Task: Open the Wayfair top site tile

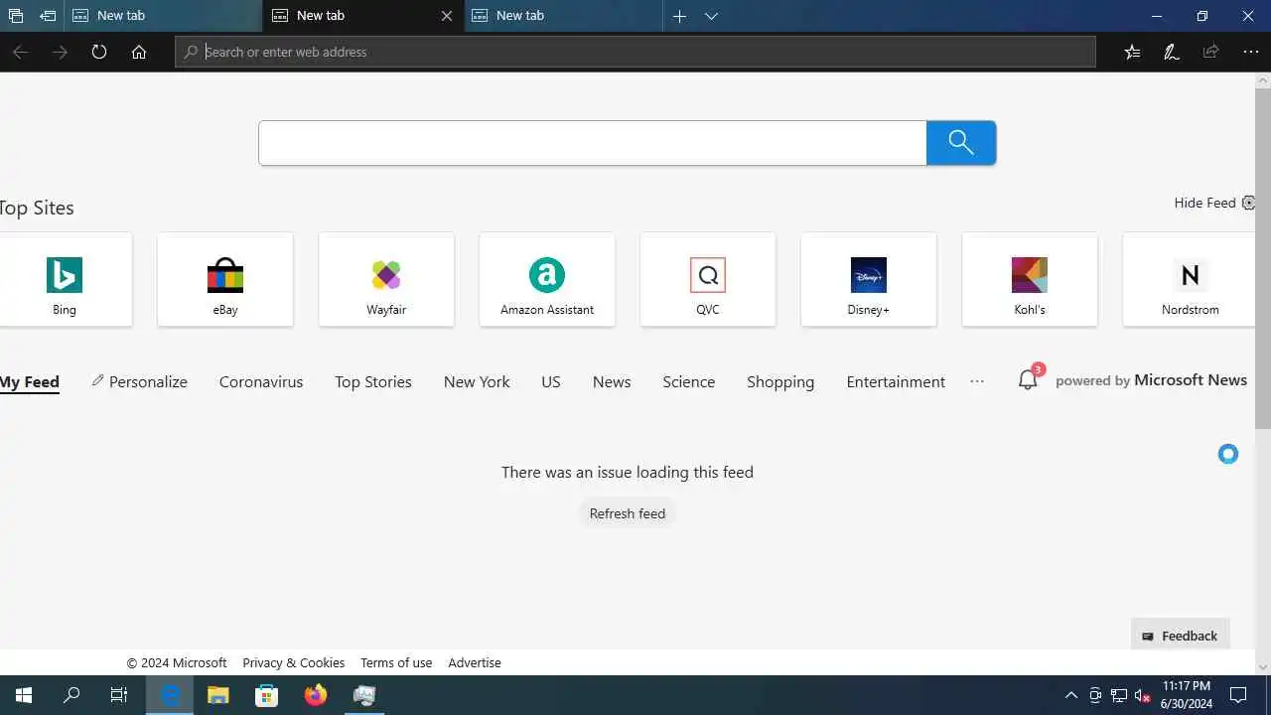Action: [386, 279]
